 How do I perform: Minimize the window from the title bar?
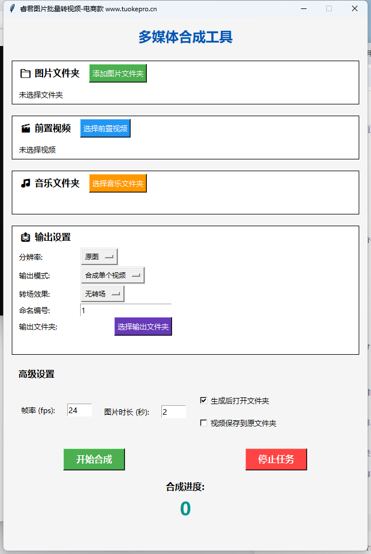303,8
